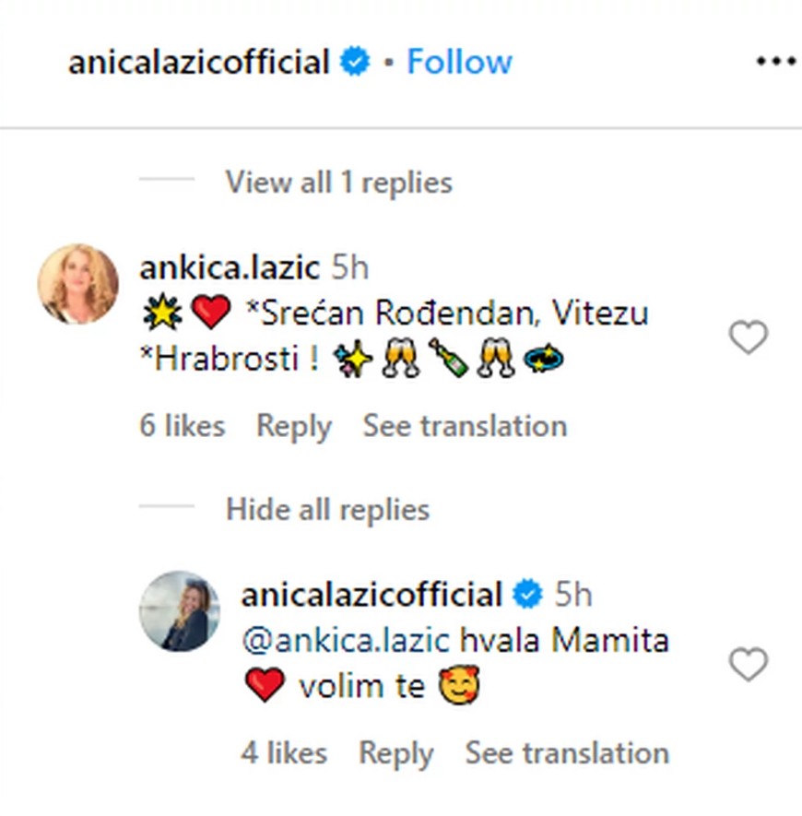
Task: See translation of the birthday comment
Action: tap(465, 426)
